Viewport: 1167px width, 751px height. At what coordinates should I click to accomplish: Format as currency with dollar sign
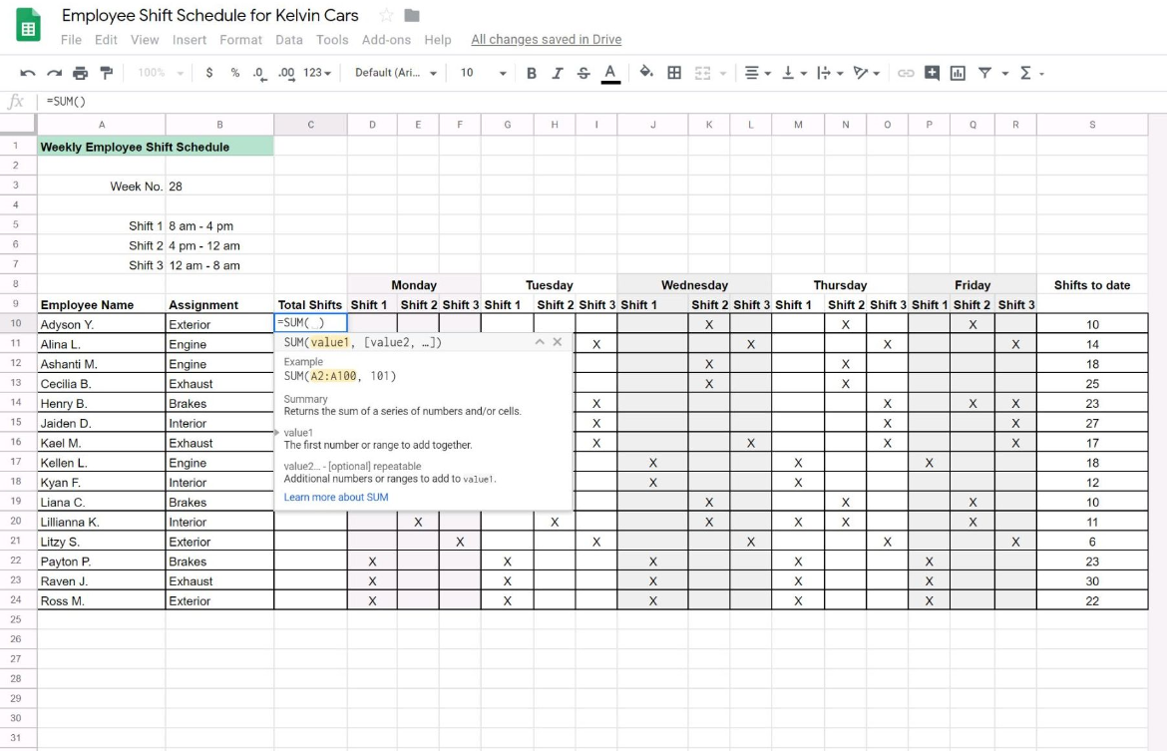(x=209, y=73)
